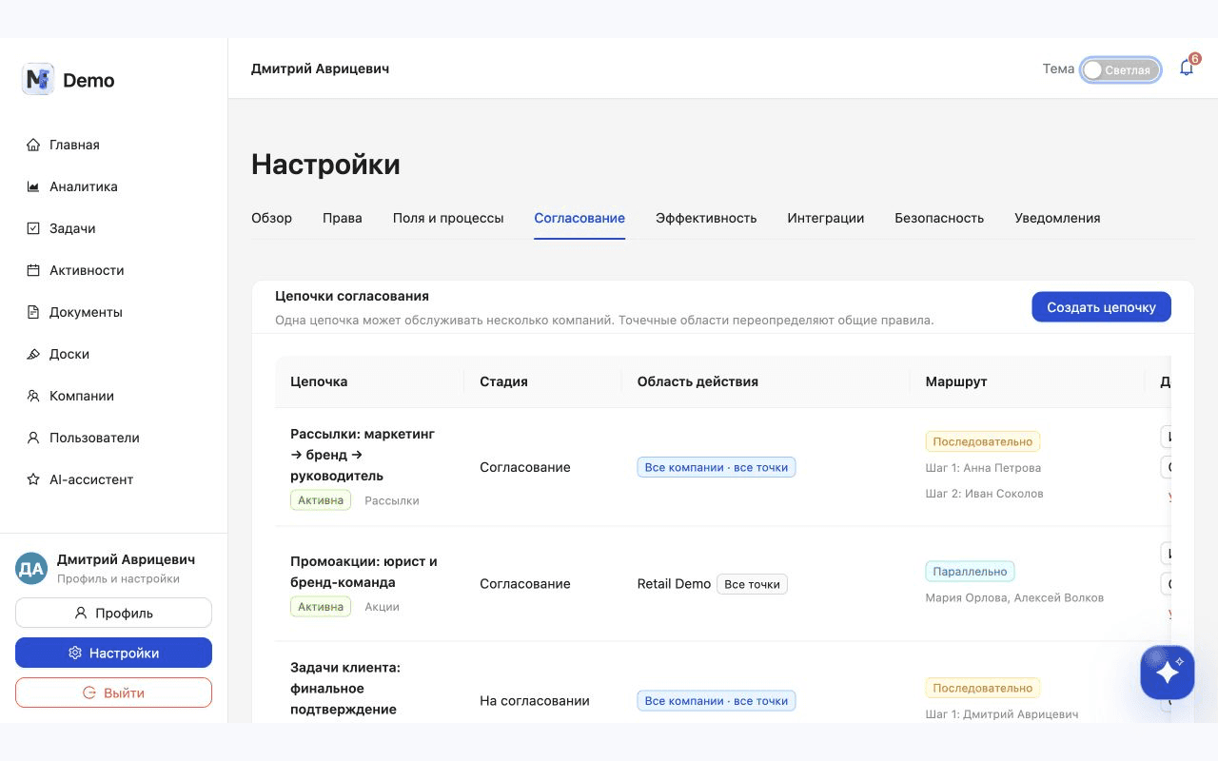1218x761 pixels.
Task: Open the floating AI sparkle assistant button
Action: 1168,673
